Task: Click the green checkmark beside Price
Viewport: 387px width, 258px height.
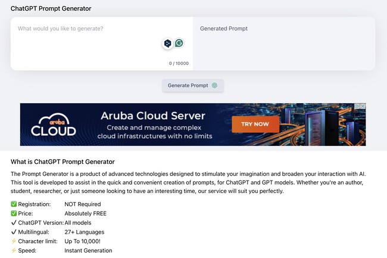Action: click(14, 213)
